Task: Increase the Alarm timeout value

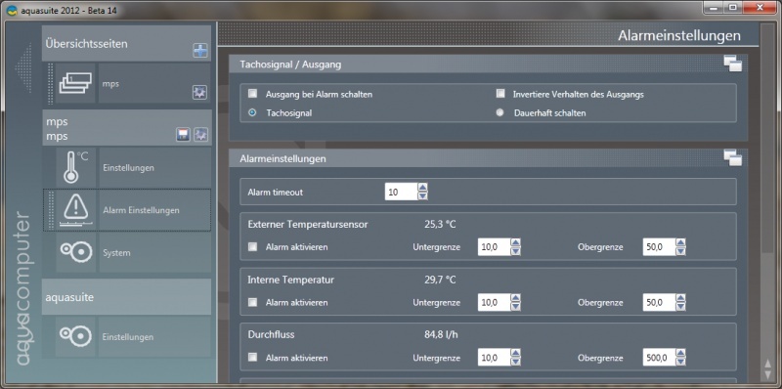Action: tap(423, 188)
